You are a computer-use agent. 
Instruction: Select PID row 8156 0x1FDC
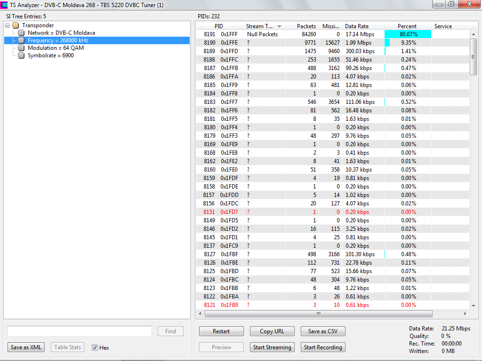(333, 204)
